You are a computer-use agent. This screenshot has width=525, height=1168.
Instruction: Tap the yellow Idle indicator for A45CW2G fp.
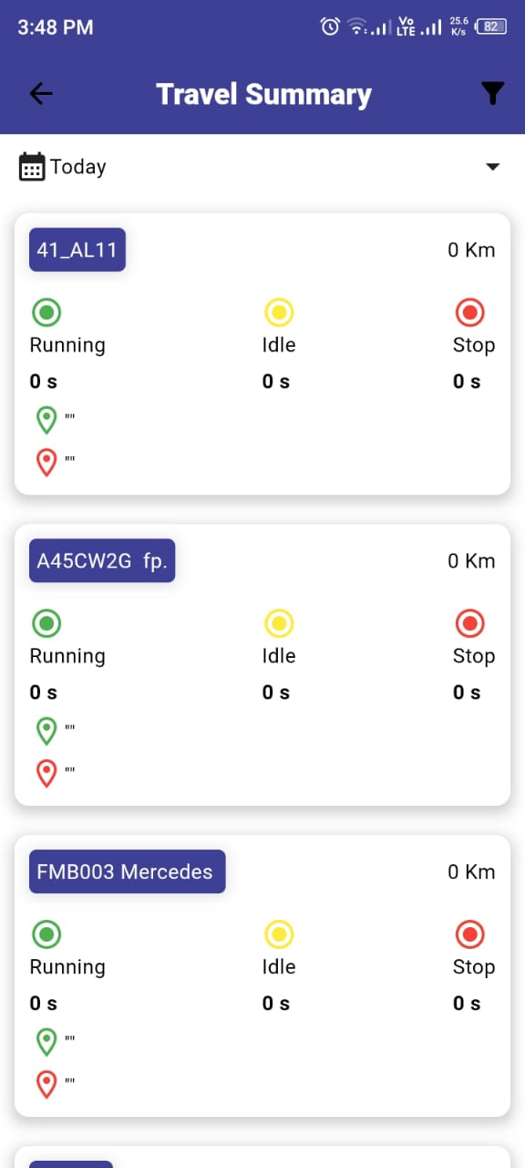click(x=279, y=623)
